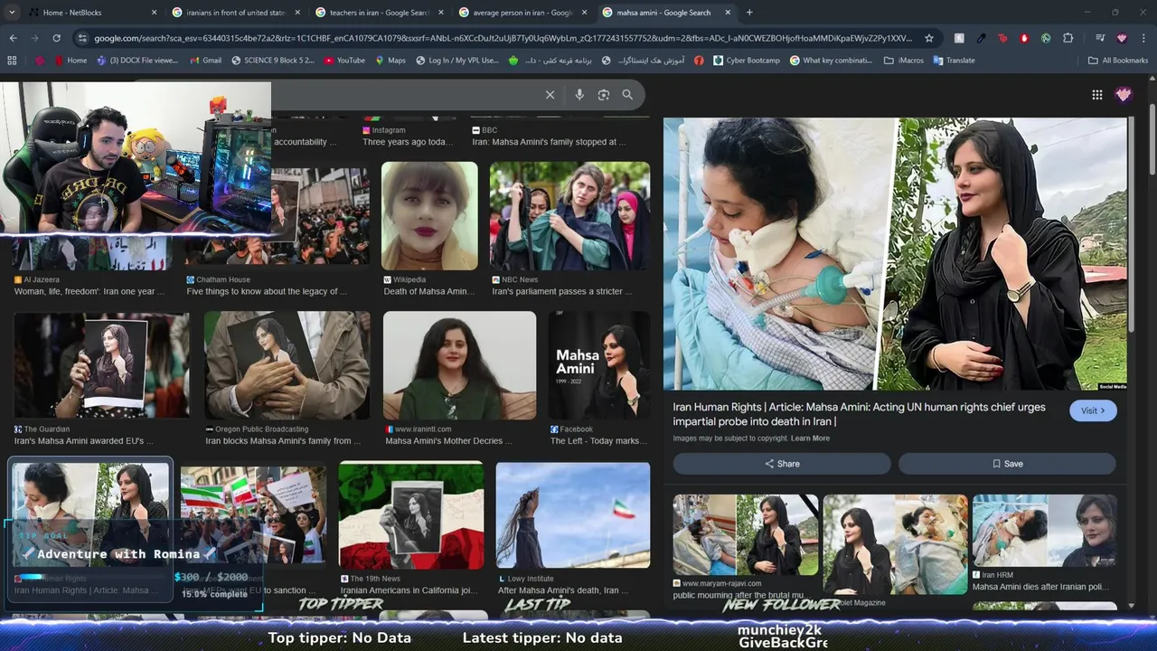Viewport: 1157px width, 651px height.
Task: Open The 19th News image result
Action: pyautogui.click(x=411, y=515)
